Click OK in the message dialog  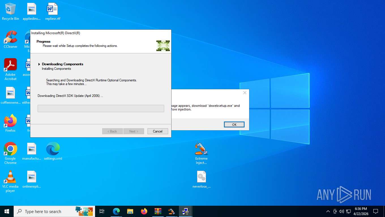click(234, 125)
